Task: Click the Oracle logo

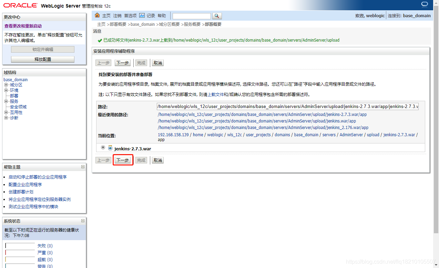Action: (20, 5)
